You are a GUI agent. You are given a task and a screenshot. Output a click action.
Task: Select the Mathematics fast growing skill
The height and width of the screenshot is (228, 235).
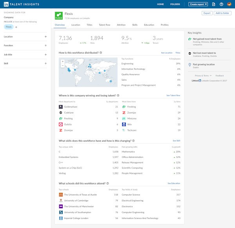151,152
